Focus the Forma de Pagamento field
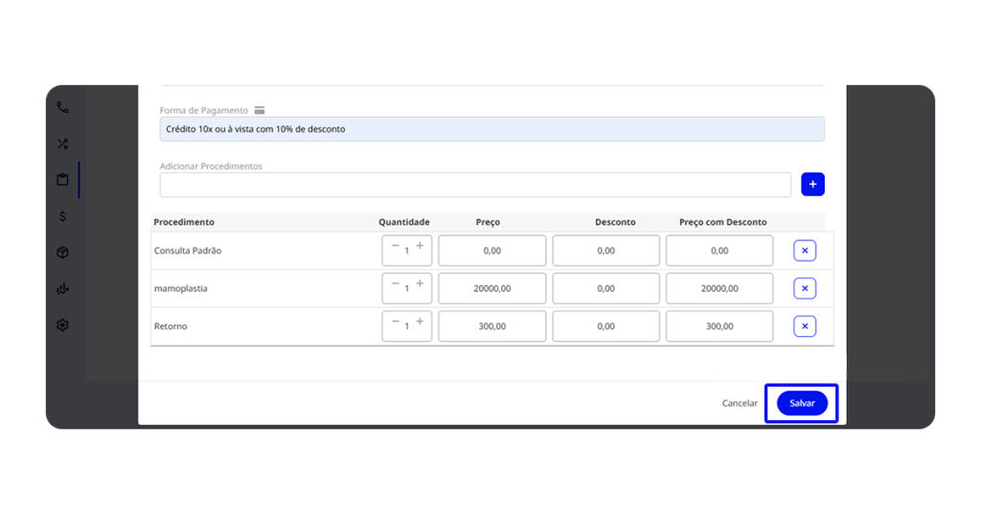Screen dimensions: 981x515 click(x=491, y=129)
